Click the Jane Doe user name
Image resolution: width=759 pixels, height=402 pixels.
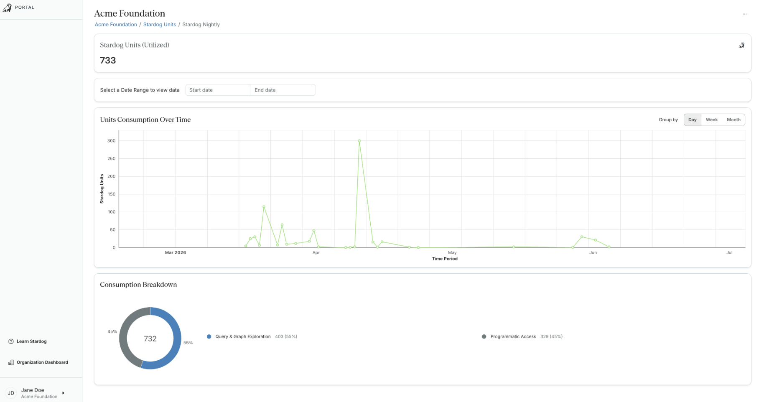tap(33, 390)
